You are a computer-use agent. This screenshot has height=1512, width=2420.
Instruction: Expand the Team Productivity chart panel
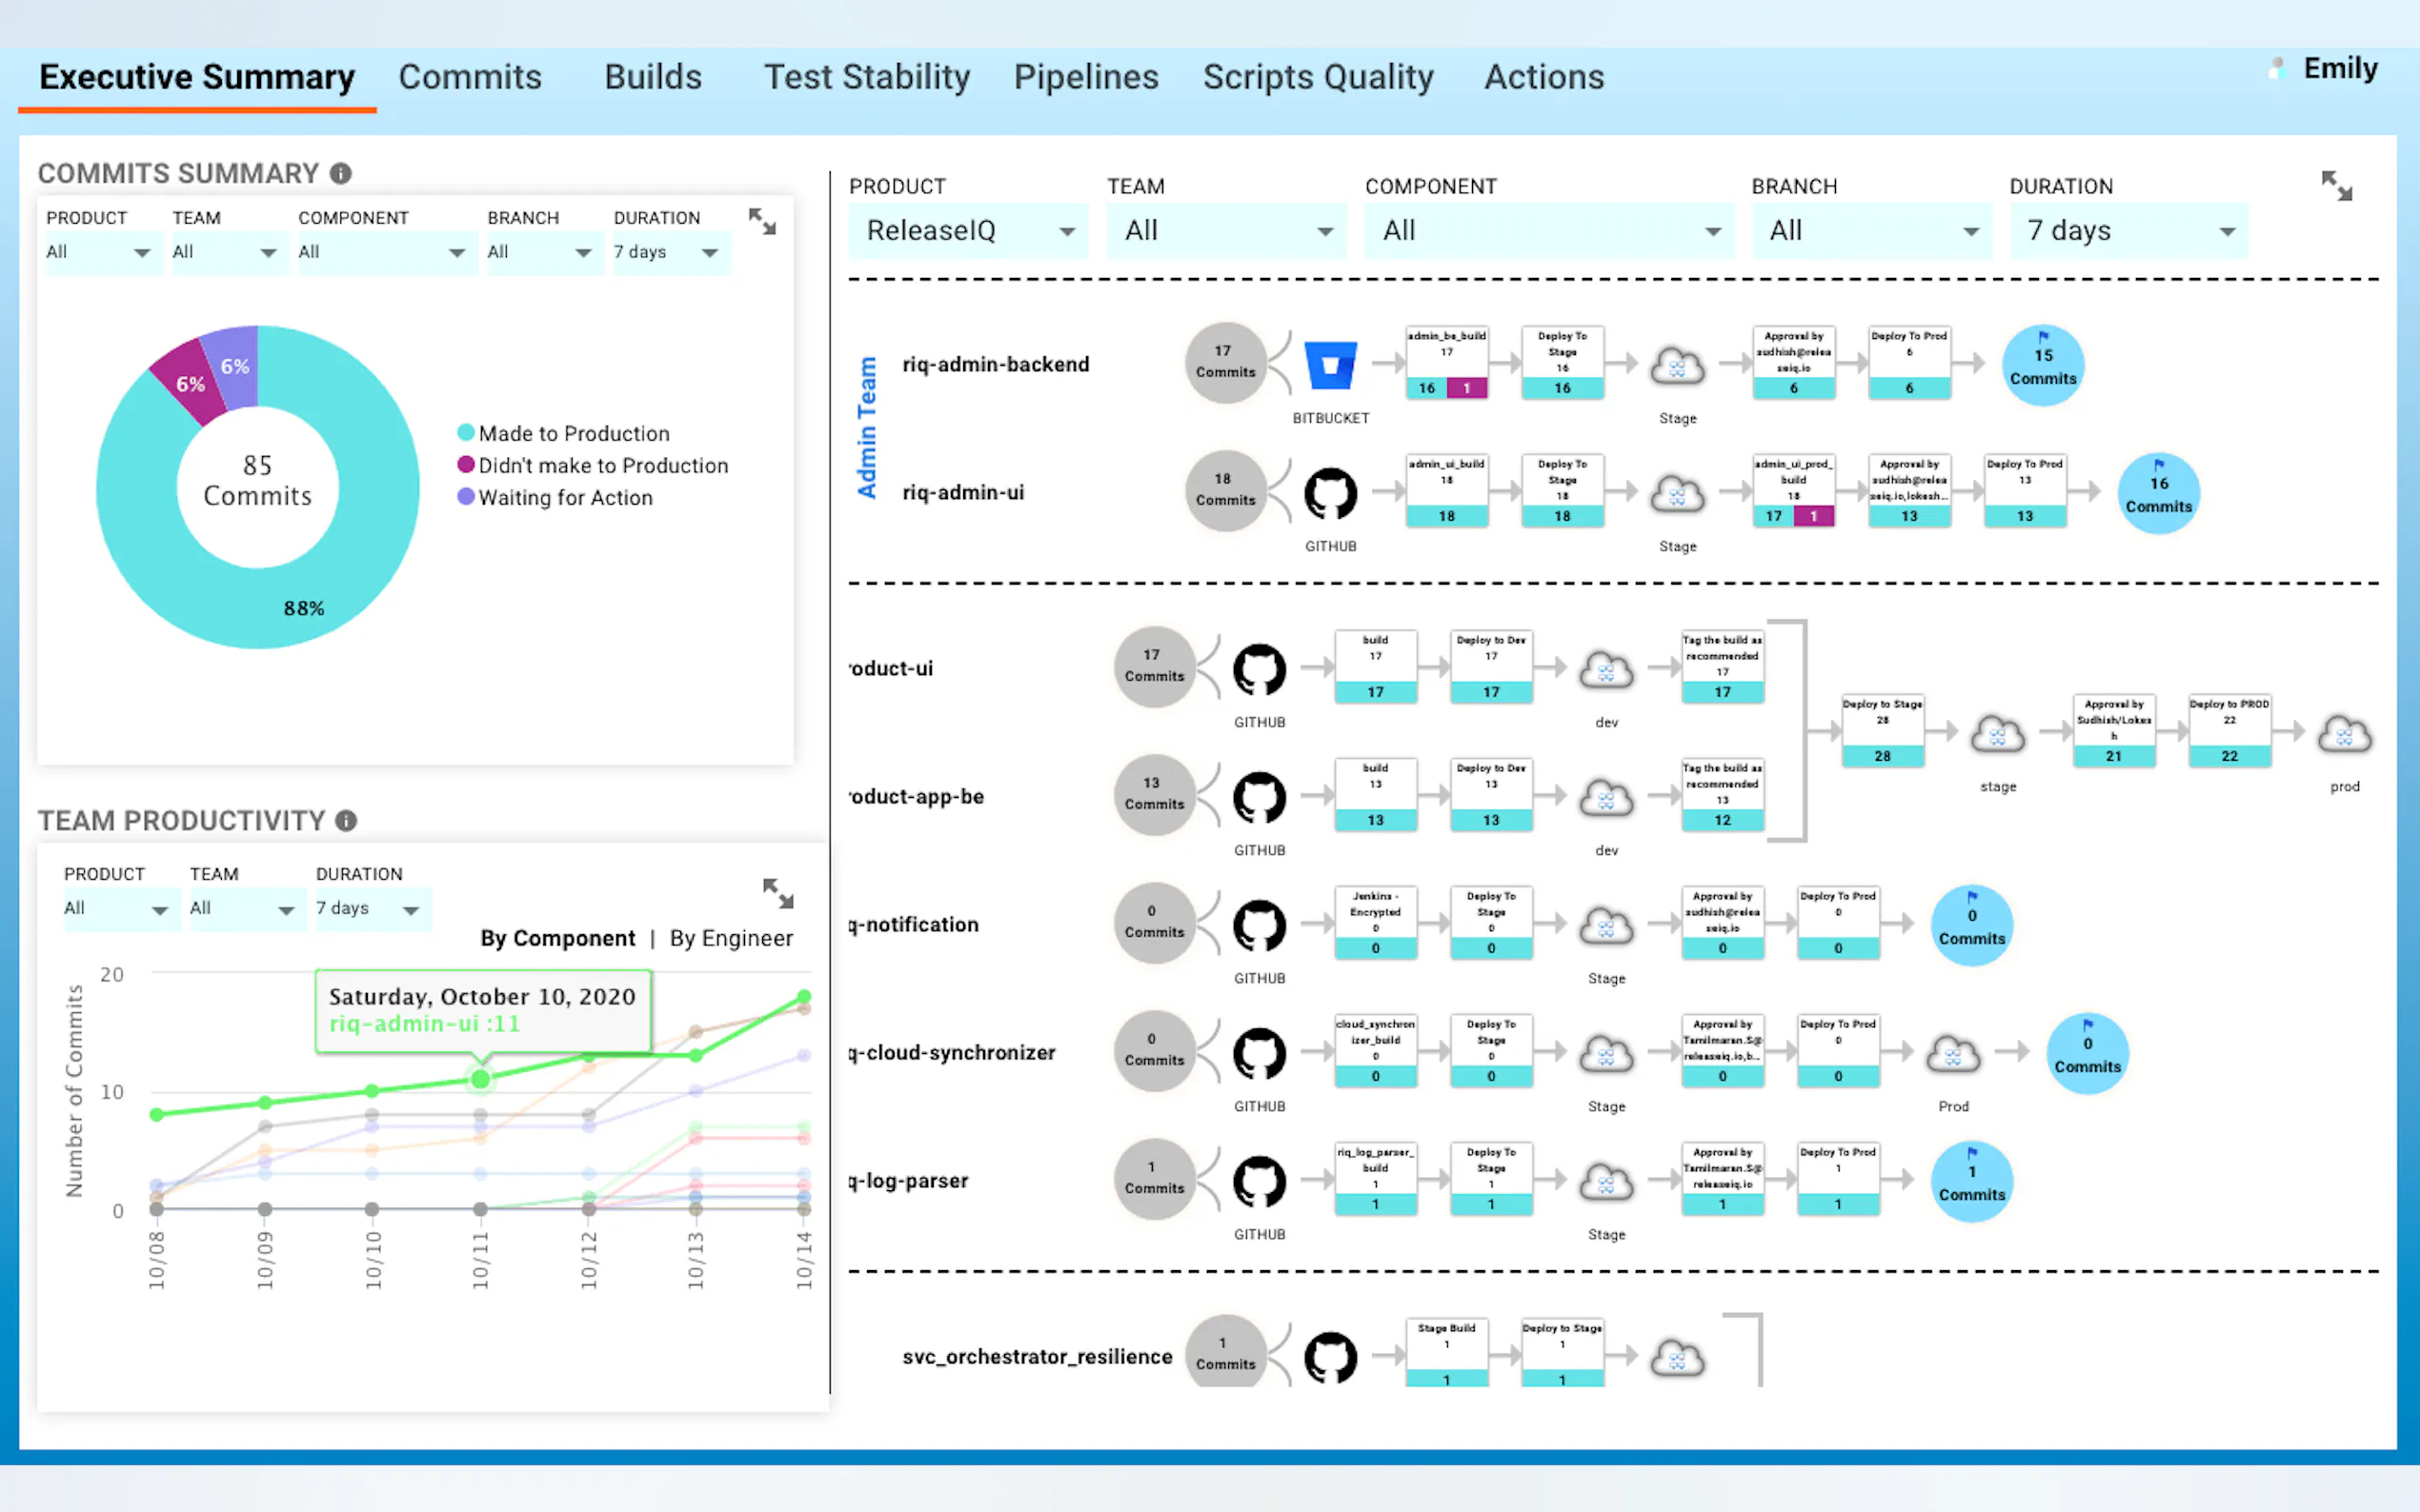point(777,893)
